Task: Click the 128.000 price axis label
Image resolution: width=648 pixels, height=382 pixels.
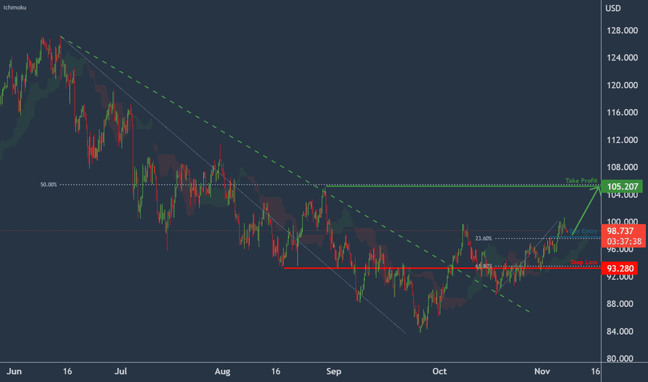Action: (622, 31)
